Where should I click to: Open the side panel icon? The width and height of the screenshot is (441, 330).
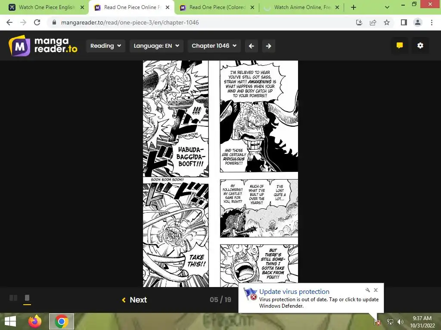pyautogui.click(x=404, y=22)
